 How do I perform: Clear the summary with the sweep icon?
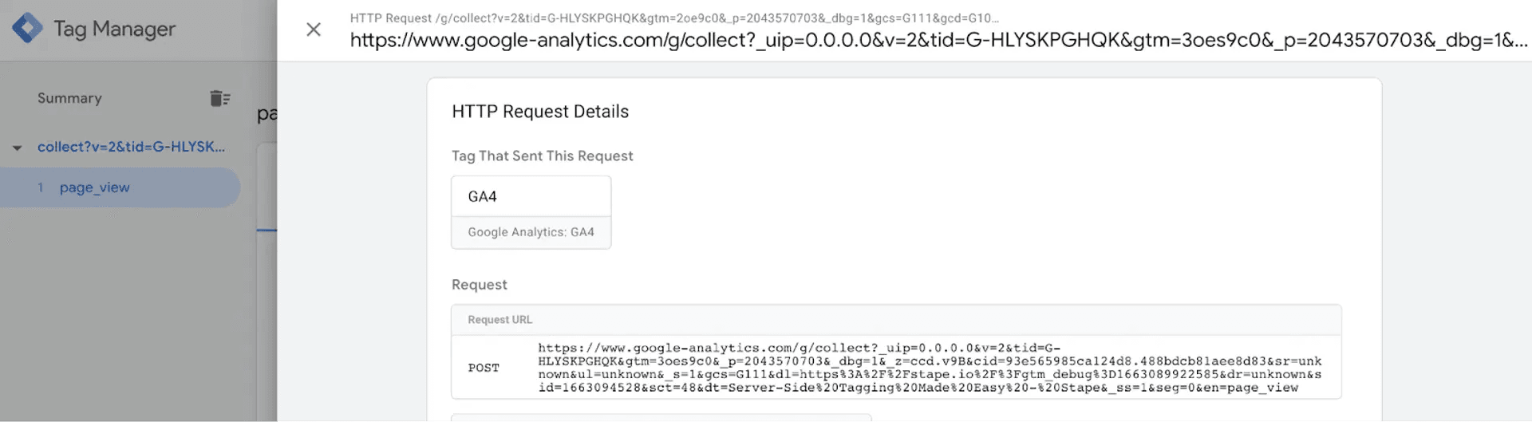pyautogui.click(x=219, y=98)
